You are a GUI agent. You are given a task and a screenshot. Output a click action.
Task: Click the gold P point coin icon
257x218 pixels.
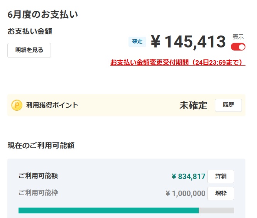point(17,105)
